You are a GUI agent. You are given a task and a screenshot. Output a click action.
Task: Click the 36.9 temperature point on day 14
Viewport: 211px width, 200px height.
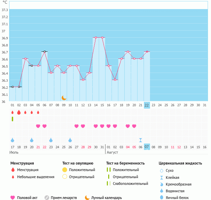tap(96, 38)
